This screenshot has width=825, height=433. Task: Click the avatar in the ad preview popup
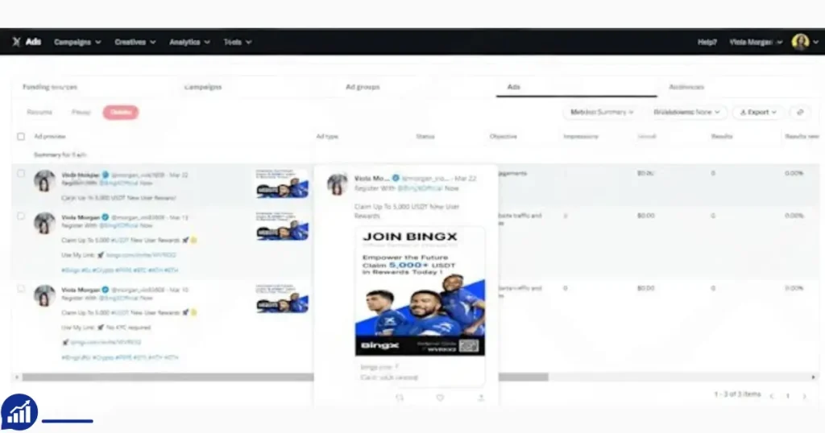click(338, 184)
